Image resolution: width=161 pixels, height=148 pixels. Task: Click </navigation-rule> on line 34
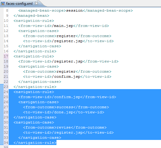35,143
